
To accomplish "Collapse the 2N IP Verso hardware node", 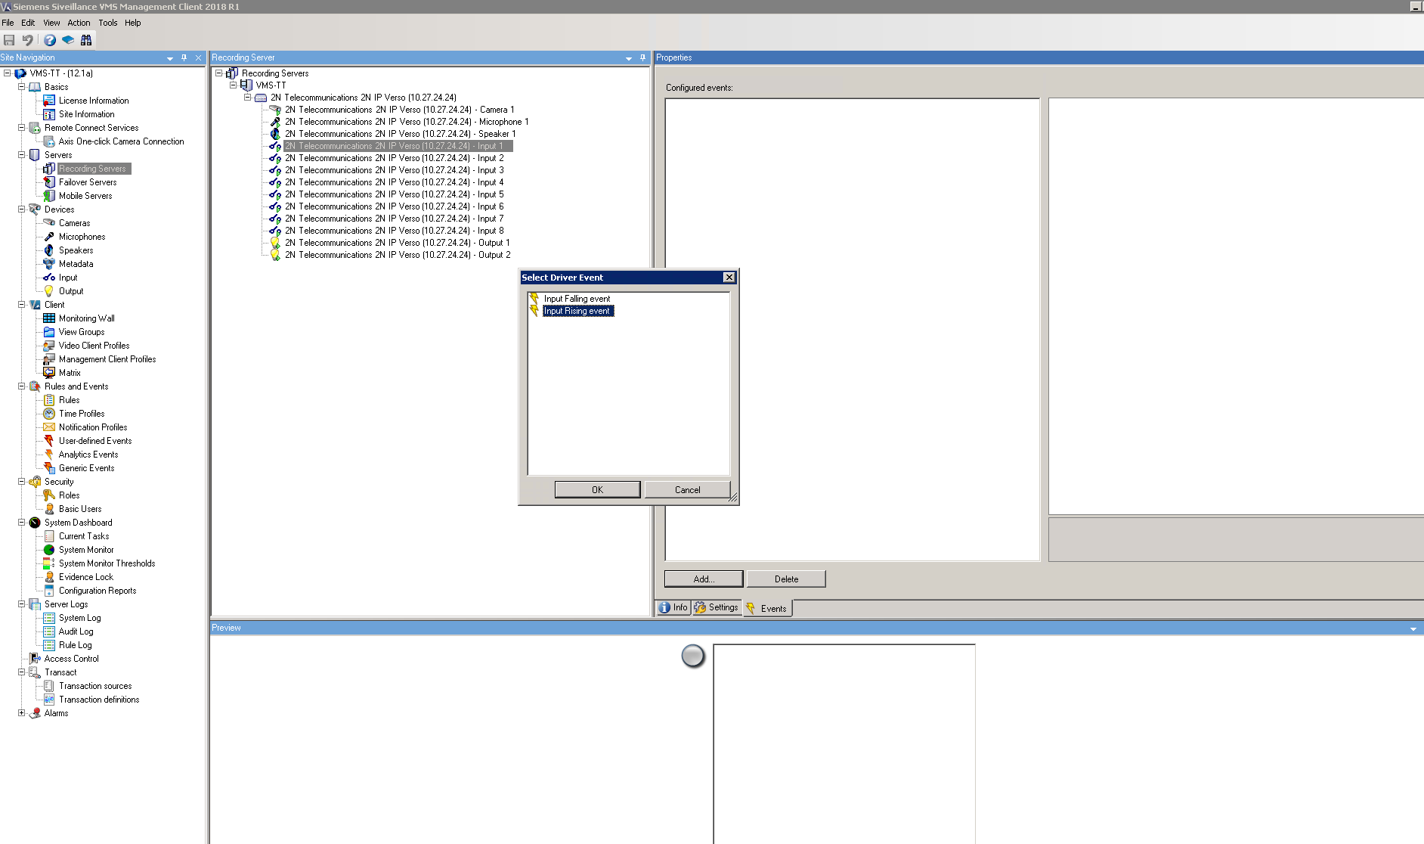I will click(247, 98).
